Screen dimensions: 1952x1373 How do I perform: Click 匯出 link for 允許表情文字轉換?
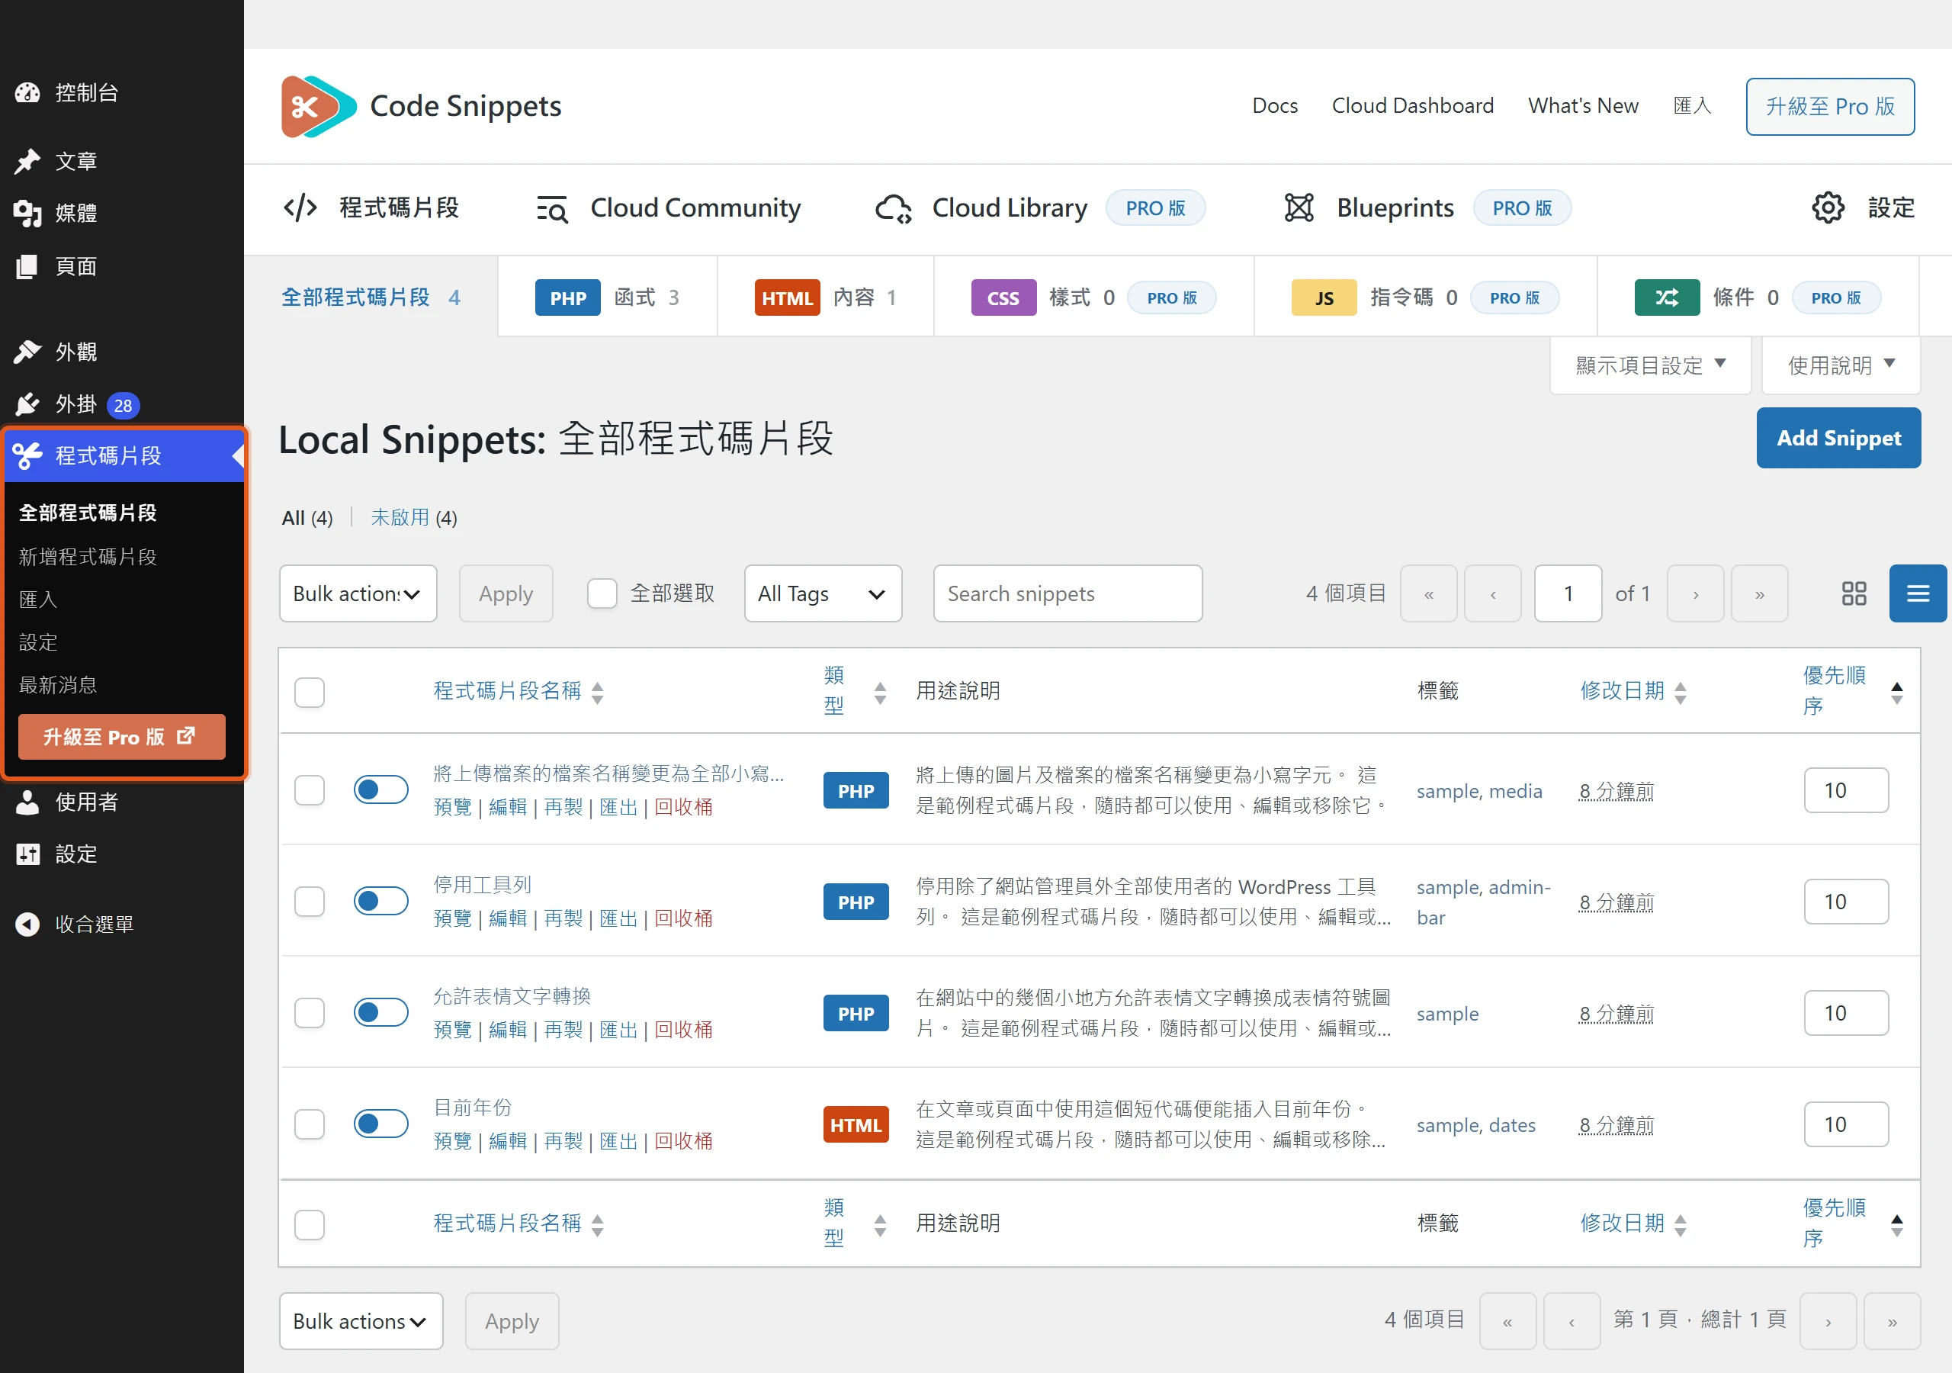pyautogui.click(x=618, y=1031)
